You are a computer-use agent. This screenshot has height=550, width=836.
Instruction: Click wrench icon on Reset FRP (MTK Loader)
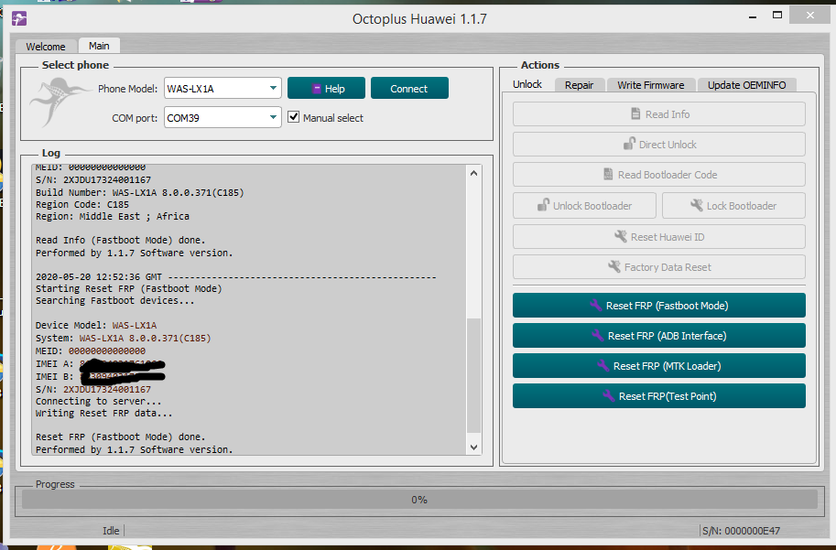(x=603, y=366)
